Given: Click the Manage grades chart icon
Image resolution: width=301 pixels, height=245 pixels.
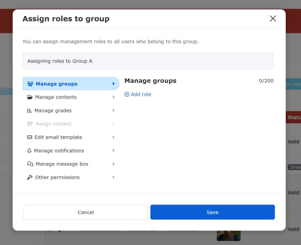Looking at the screenshot, I should pyautogui.click(x=29, y=111).
